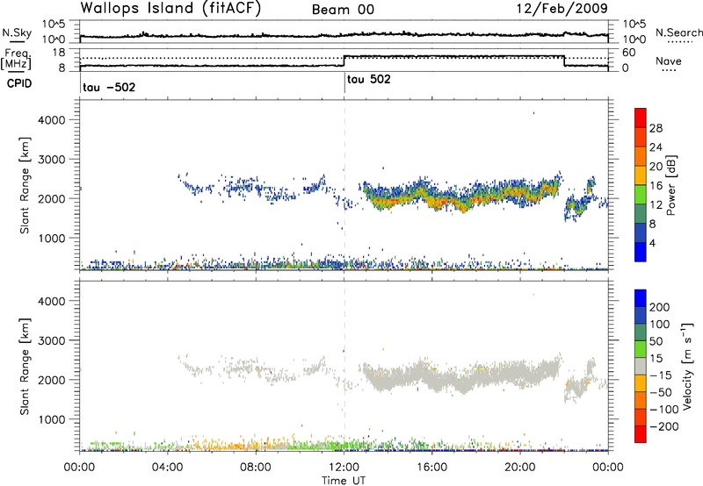Pick the red top segment of Power colorbar

tap(641, 118)
